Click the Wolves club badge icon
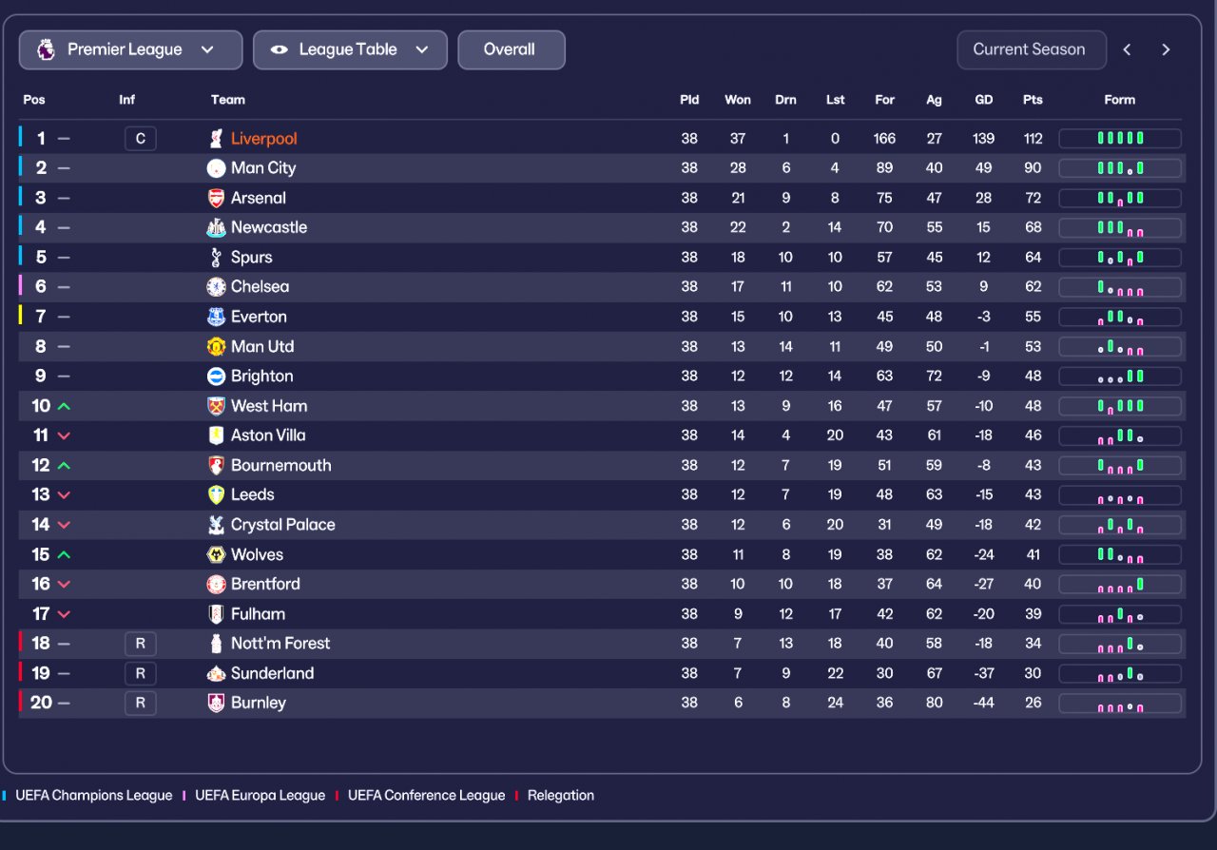The width and height of the screenshot is (1217, 850). pos(216,554)
